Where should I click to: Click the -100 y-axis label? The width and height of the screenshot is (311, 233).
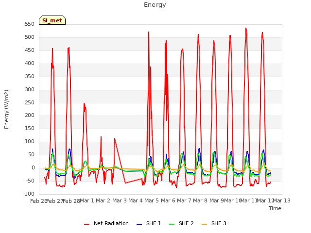pos(29,194)
